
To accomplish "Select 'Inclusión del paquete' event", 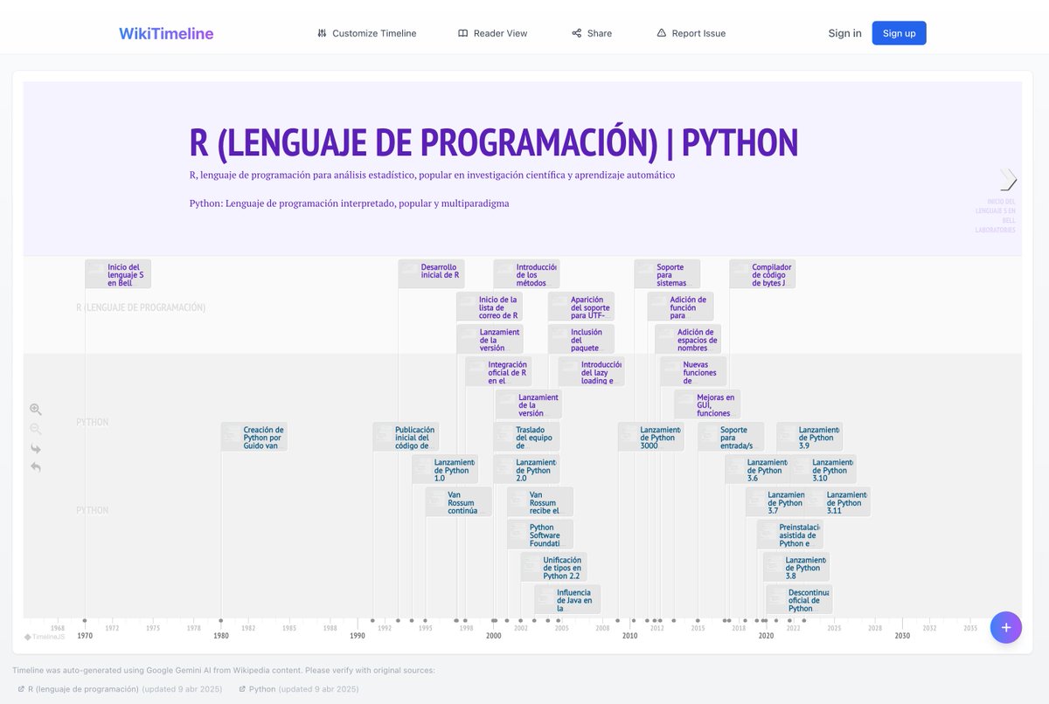I will click(x=581, y=339).
